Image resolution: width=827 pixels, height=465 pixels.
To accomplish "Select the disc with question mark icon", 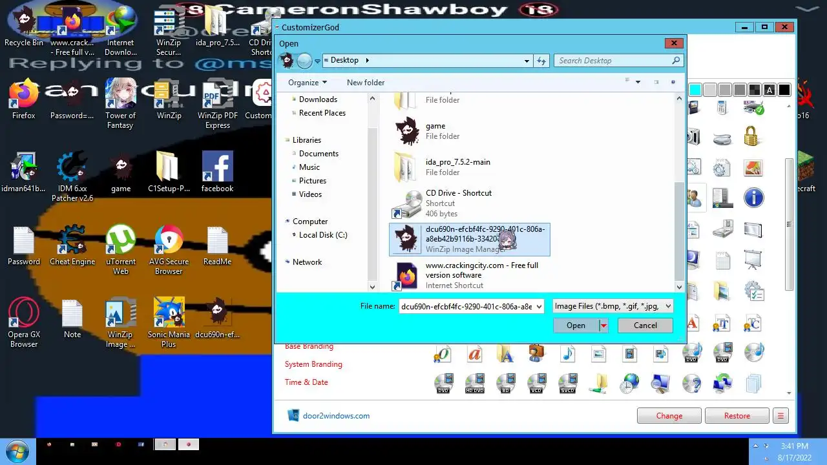I will [x=691, y=384].
